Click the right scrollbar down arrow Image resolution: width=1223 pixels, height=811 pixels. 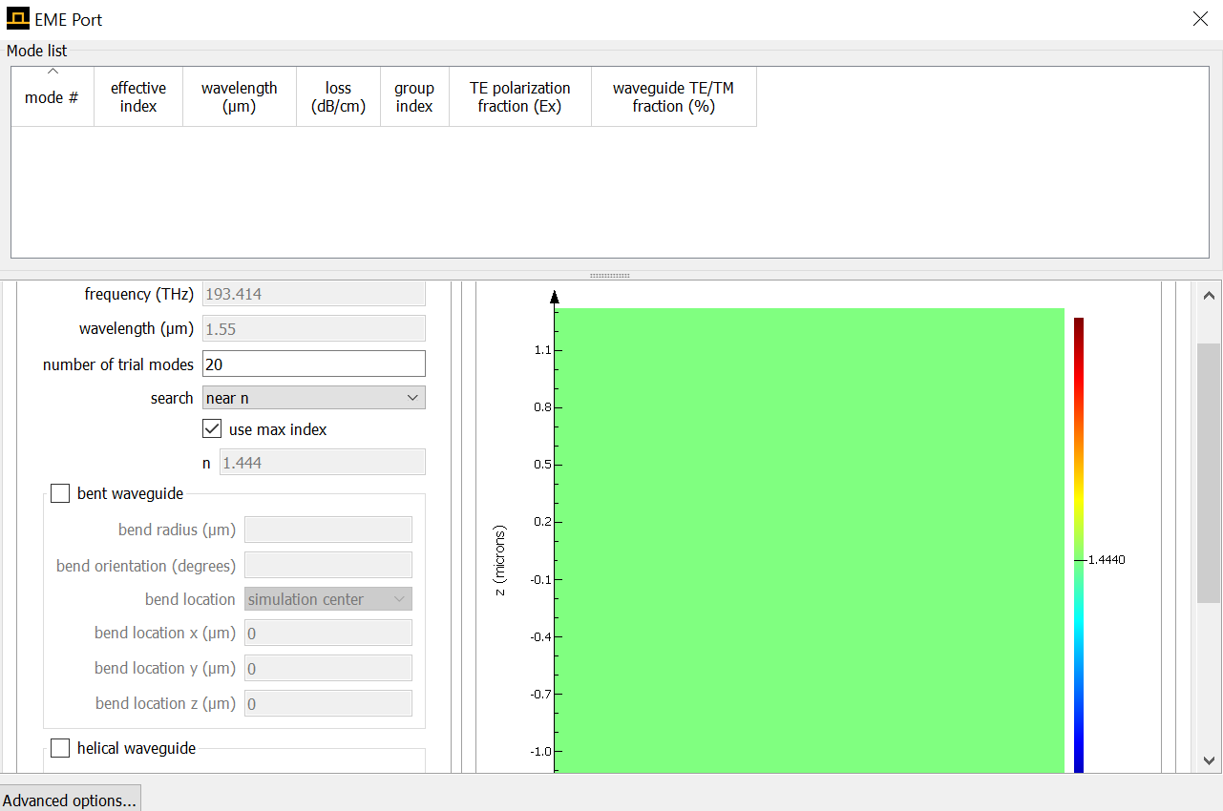[1209, 760]
